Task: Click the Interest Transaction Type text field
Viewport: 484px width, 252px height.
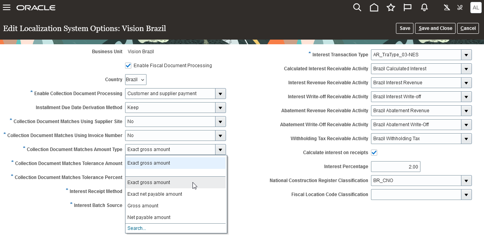Action: coord(416,55)
